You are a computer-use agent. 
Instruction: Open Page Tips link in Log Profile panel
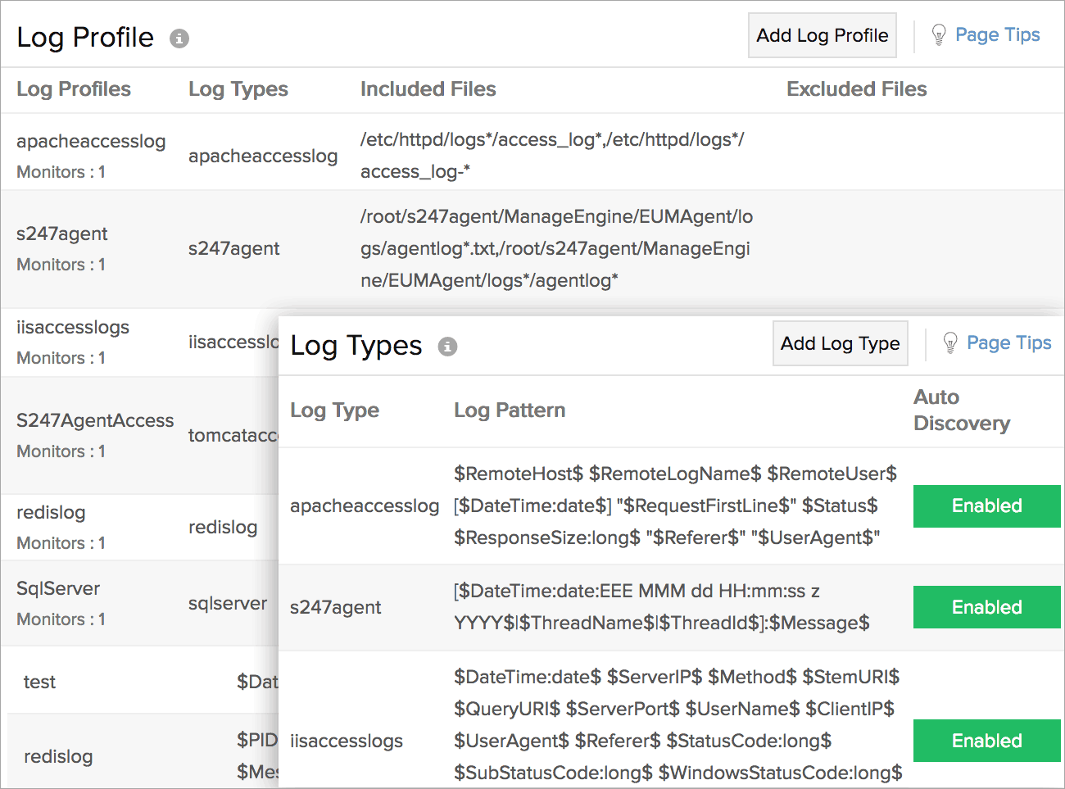(x=997, y=35)
